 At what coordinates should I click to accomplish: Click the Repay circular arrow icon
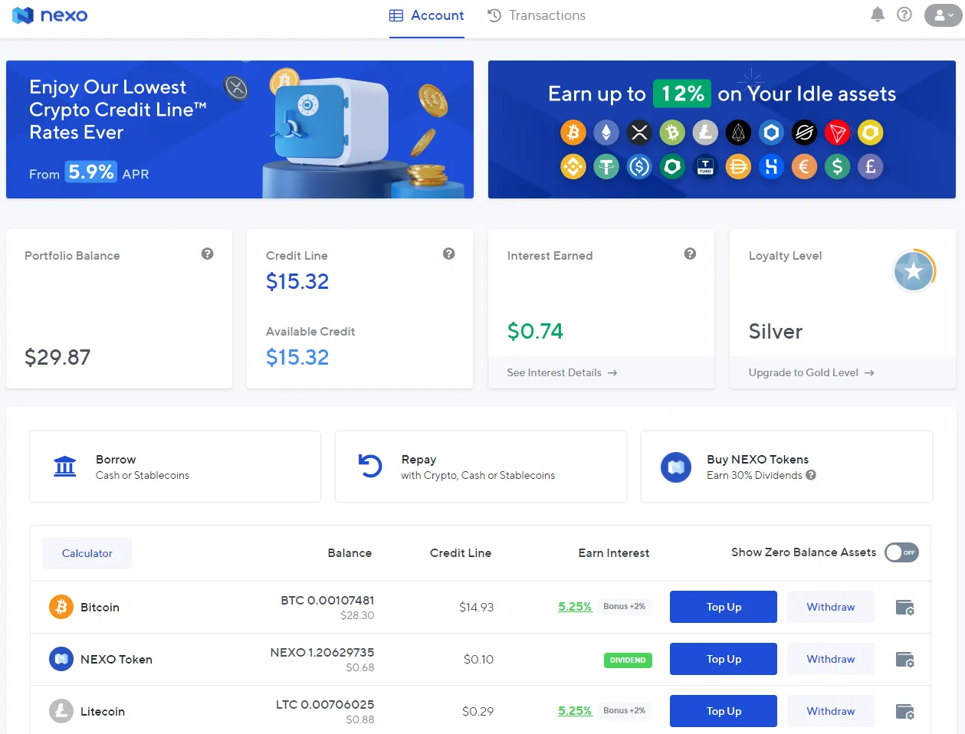tap(370, 466)
